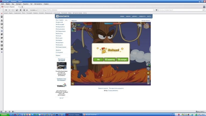Screen dimensions: 206x116
Task: Take a snapshot with the game camera icon
Action: (148, 69)
